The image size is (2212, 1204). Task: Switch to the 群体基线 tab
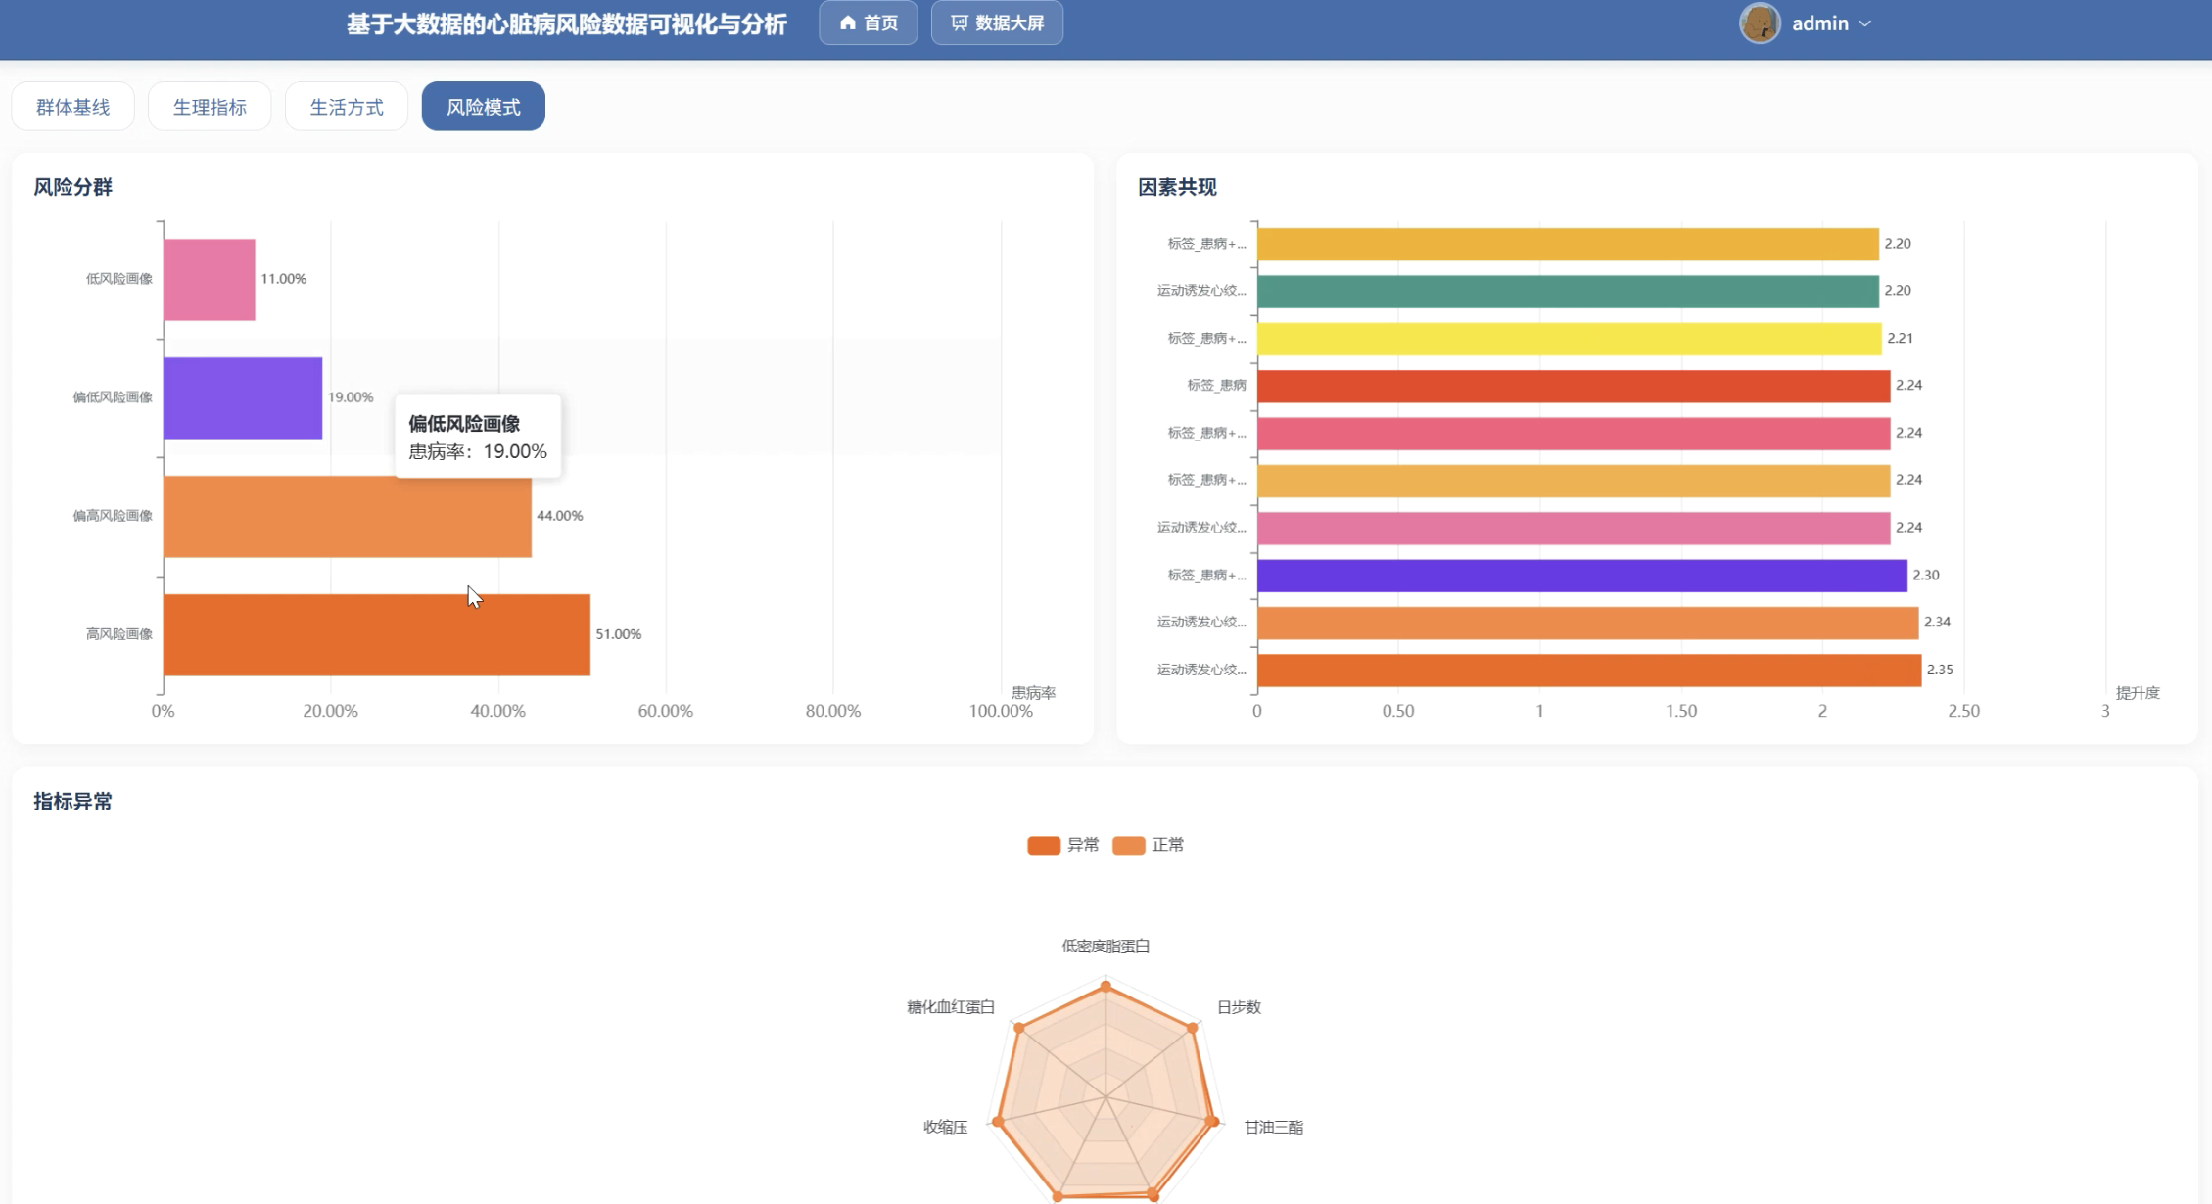point(72,106)
